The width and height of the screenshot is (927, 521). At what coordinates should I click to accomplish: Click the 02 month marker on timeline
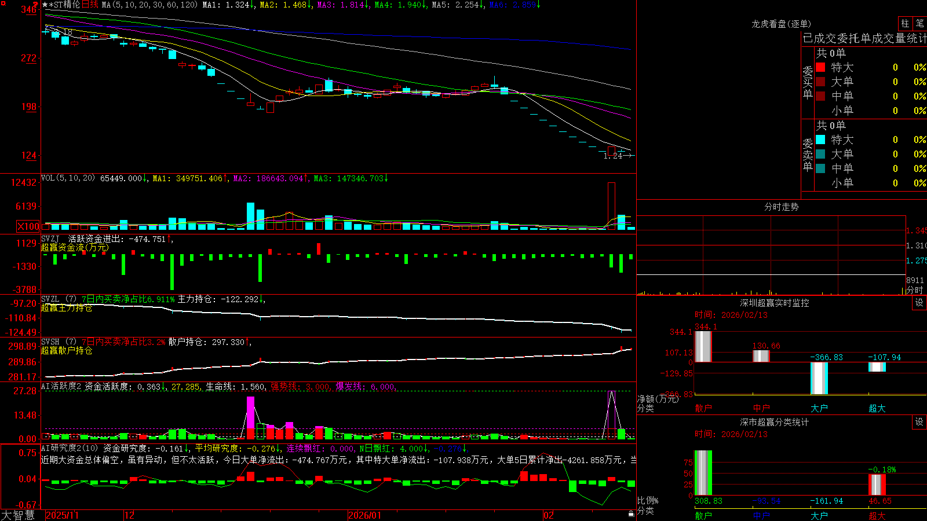(x=549, y=515)
